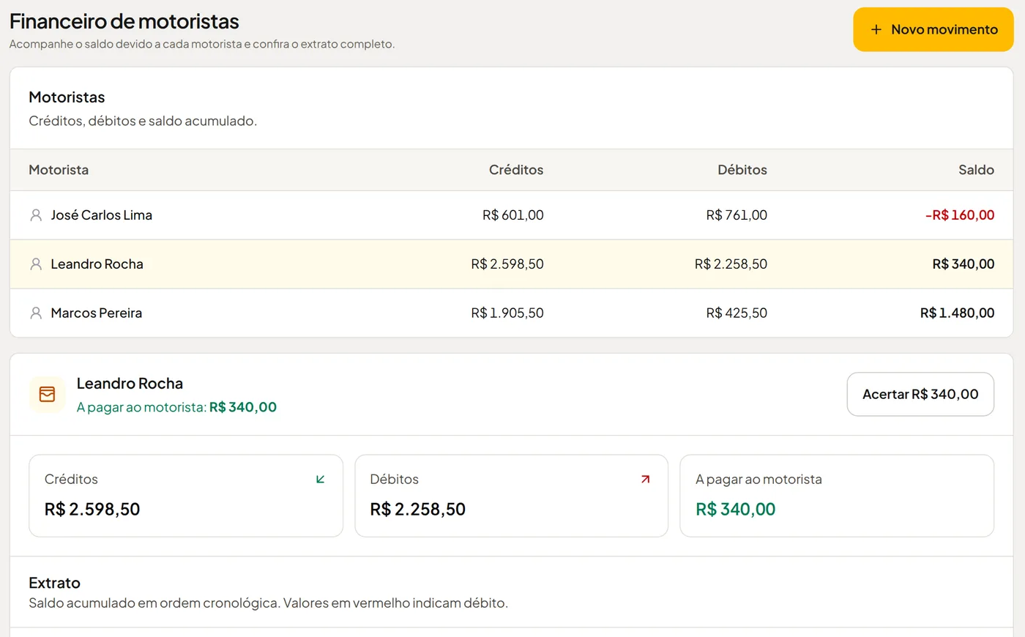Click the Créditos summary card
This screenshot has width=1025, height=637.
tap(186, 496)
